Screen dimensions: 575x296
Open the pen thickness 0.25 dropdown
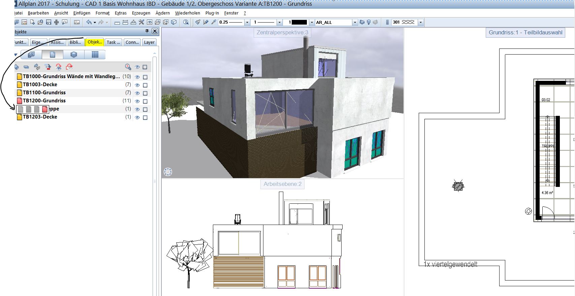(x=247, y=22)
